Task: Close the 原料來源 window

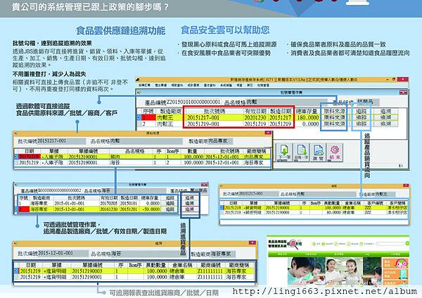Action: [267, 133]
